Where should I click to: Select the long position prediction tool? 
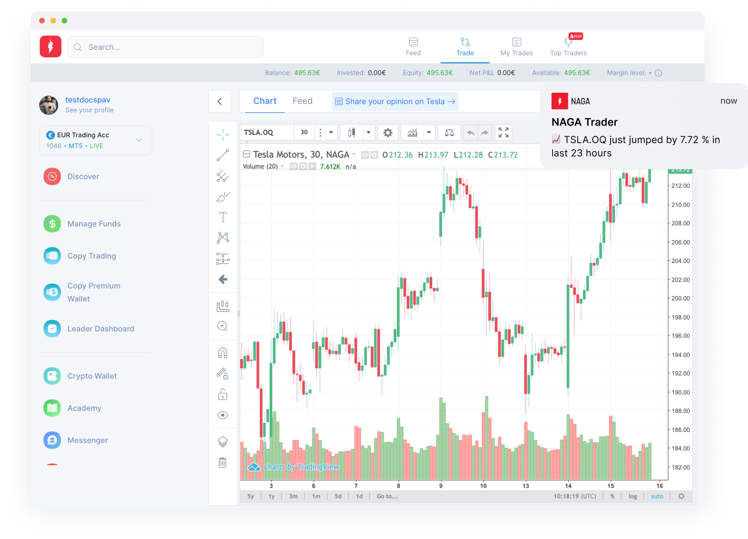click(x=223, y=259)
